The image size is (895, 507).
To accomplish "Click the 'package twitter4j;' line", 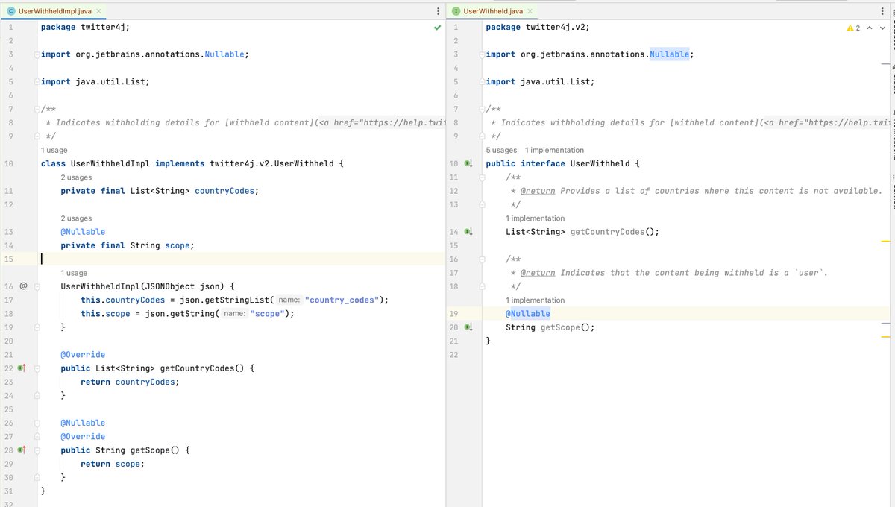I will 85,27.
